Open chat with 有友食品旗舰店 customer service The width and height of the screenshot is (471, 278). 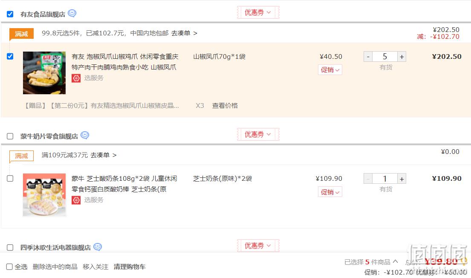(x=72, y=14)
